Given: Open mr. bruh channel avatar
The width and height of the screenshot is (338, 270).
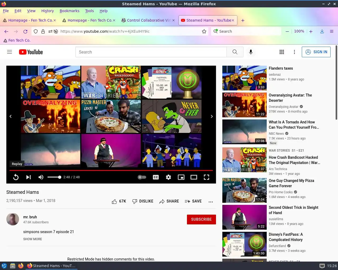Looking at the screenshot, I should coord(13,219).
